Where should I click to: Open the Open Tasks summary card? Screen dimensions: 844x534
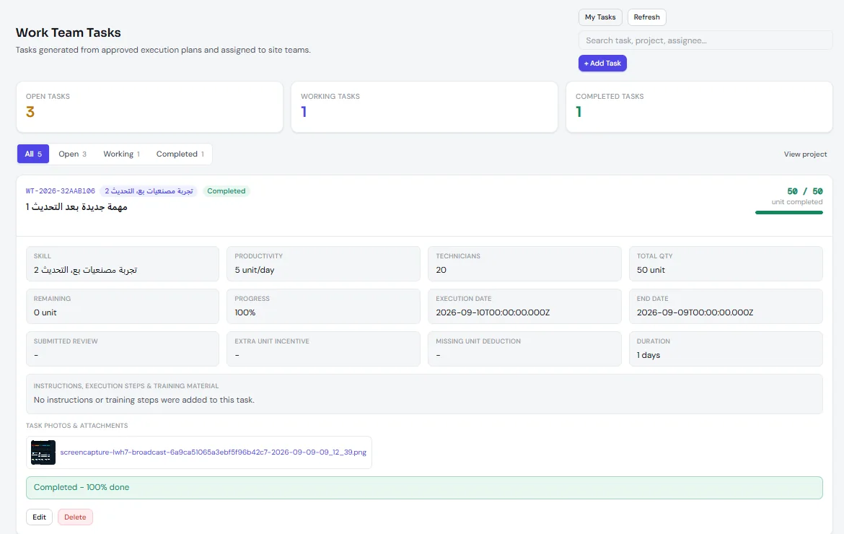[149, 107]
